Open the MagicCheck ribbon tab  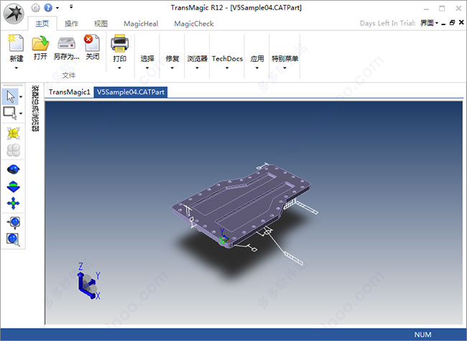pos(194,24)
